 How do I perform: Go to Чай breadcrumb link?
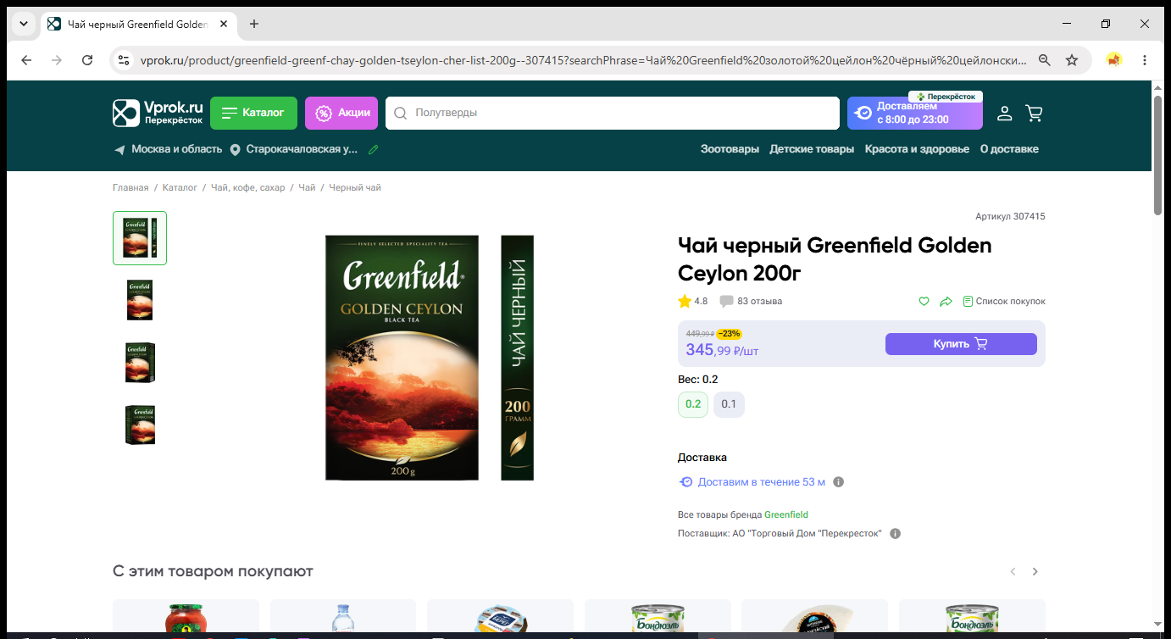click(307, 187)
